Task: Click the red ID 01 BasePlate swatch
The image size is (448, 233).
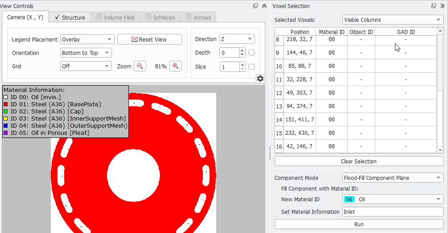Action: point(6,104)
